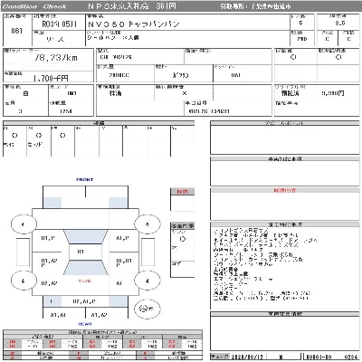Select the windshield area of the car diagram
Screen dimensions: 362x362
click(x=85, y=237)
